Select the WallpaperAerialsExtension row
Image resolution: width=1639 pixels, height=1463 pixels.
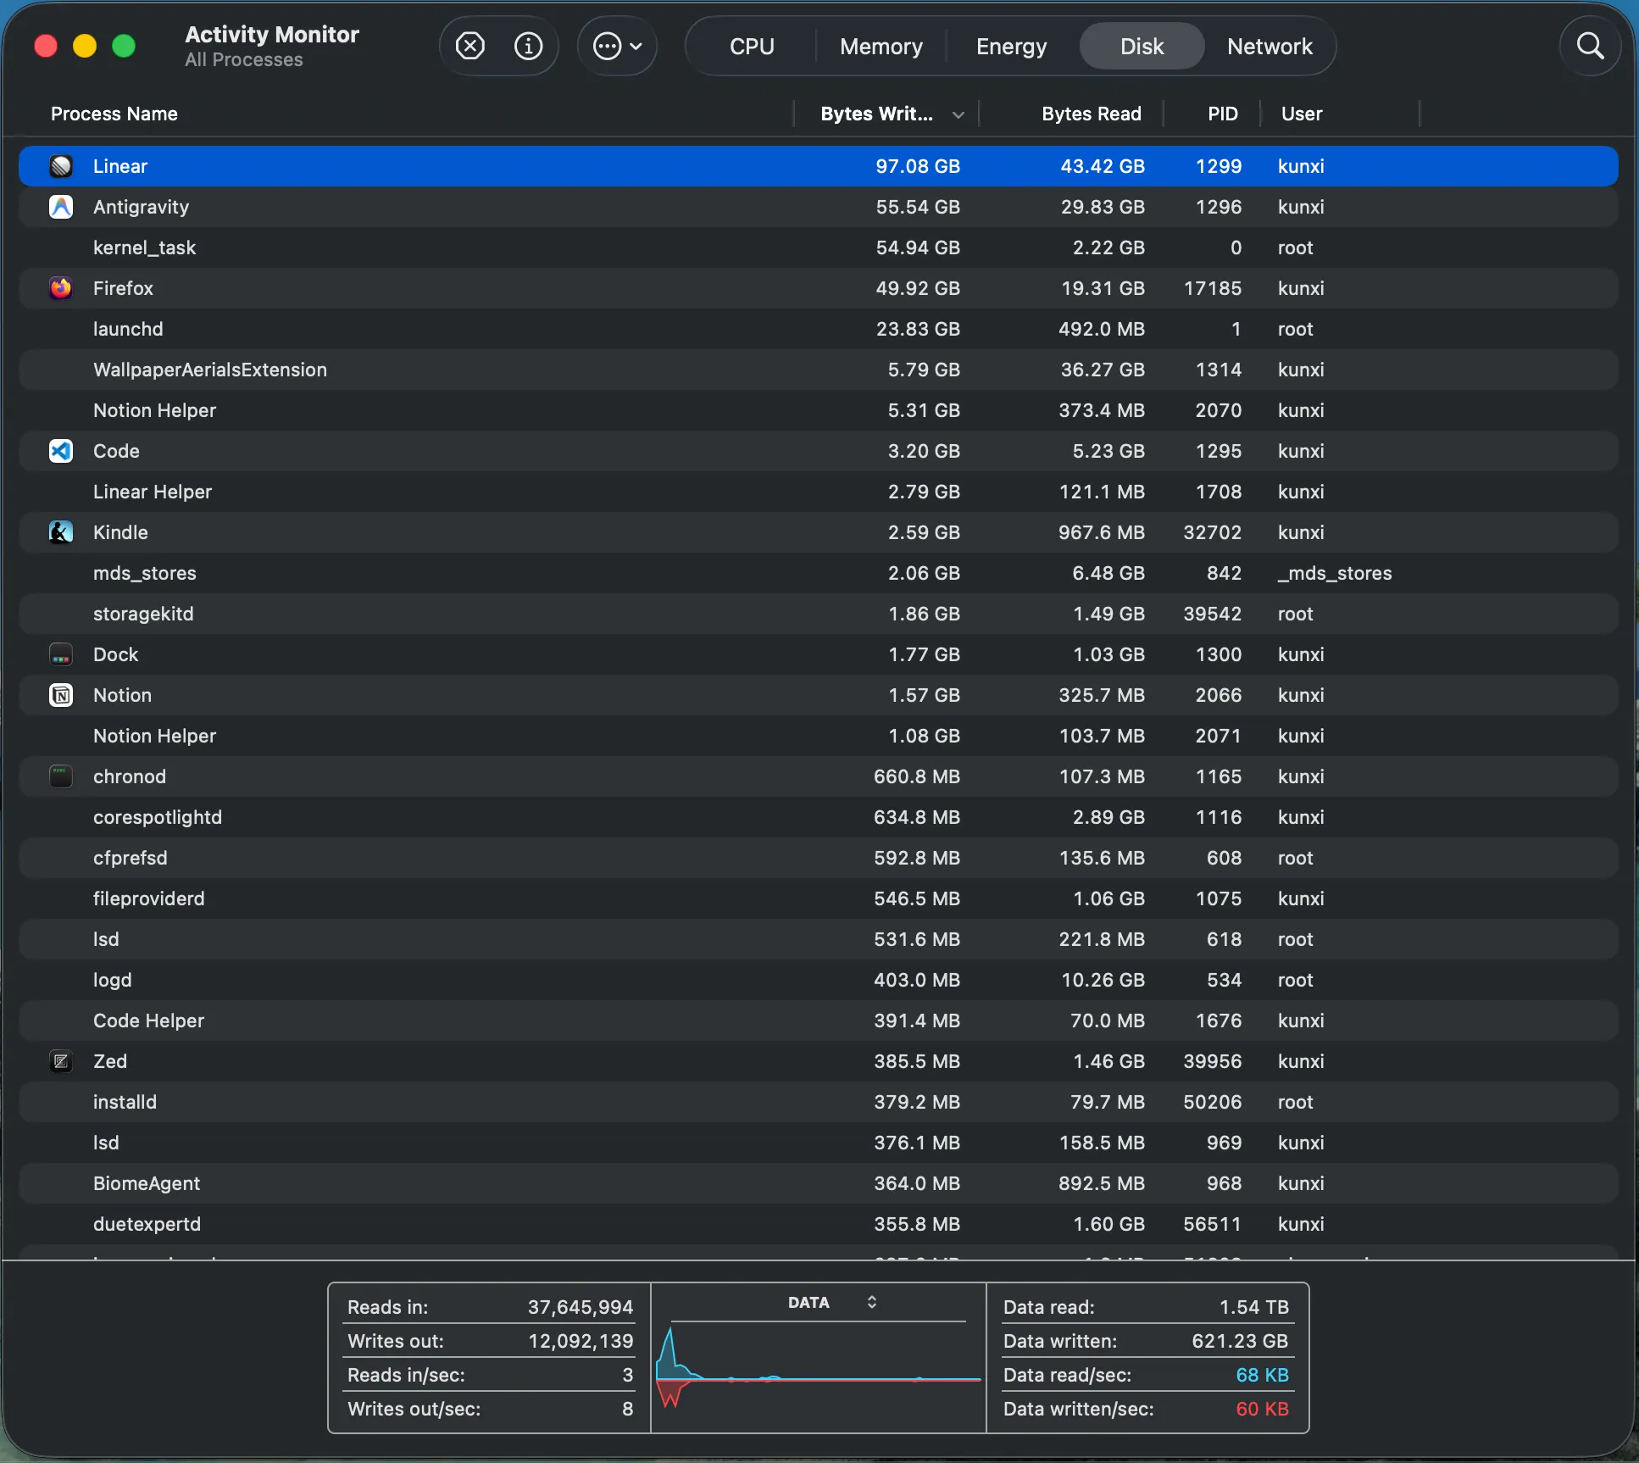(819, 370)
